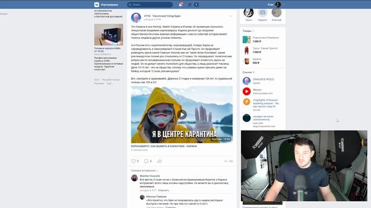
Task: Open the ad image of the PC case
Action: click(x=108, y=35)
